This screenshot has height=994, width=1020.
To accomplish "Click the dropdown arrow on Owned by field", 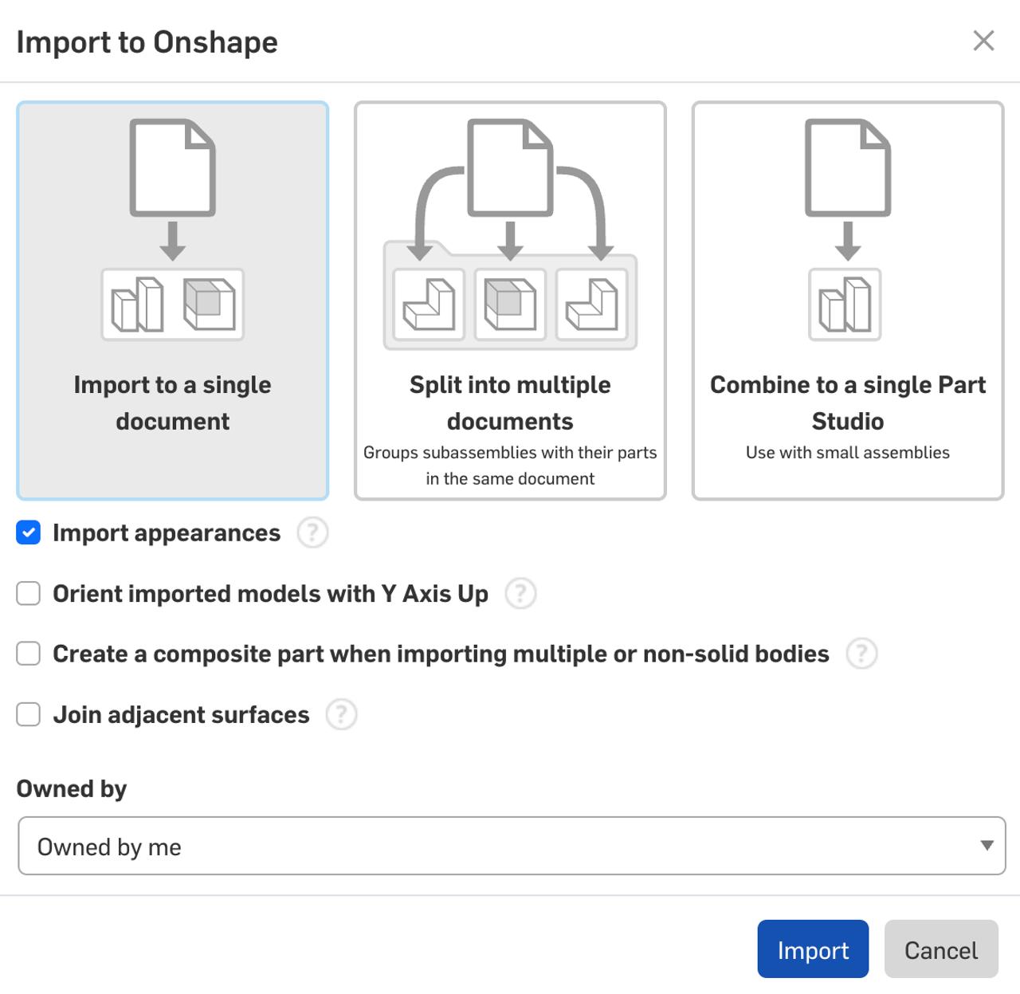I will tap(986, 846).
